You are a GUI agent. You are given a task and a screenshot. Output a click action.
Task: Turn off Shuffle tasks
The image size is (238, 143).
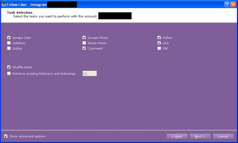(9, 67)
